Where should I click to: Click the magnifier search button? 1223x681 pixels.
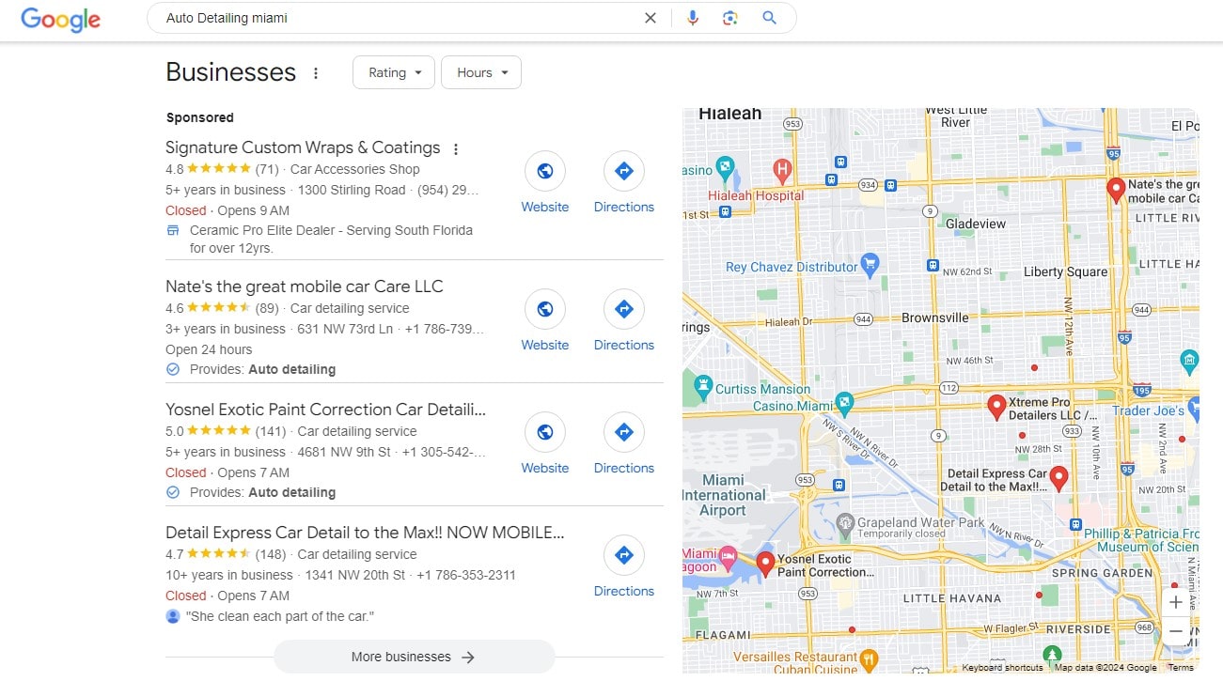click(x=770, y=18)
